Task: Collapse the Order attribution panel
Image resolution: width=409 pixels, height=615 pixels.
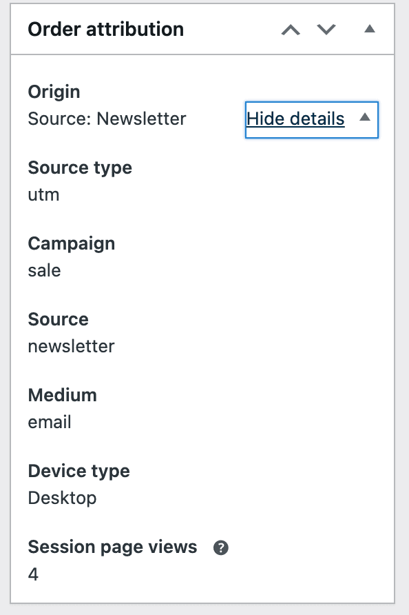Action: pos(370,29)
